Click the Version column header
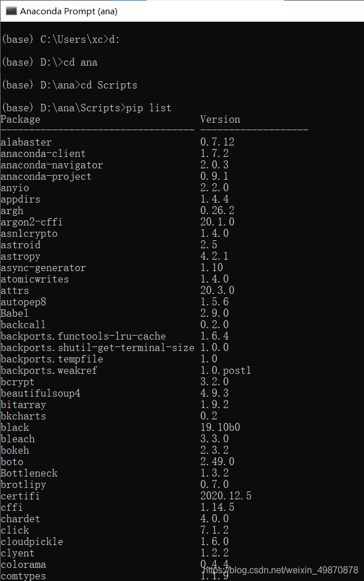 coord(220,119)
